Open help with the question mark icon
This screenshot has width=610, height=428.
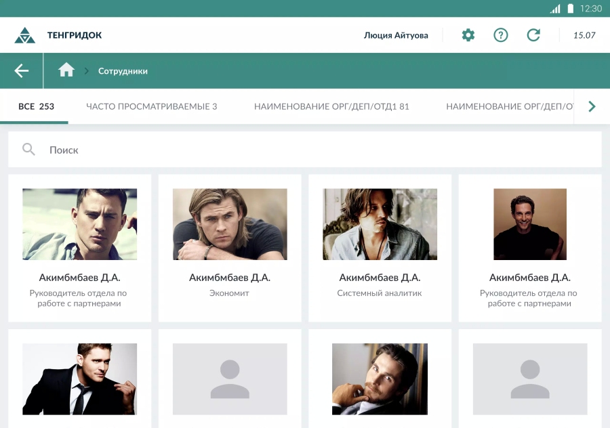(x=501, y=35)
